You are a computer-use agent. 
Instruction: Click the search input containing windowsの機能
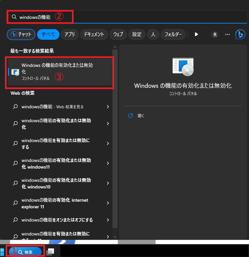(127, 17)
